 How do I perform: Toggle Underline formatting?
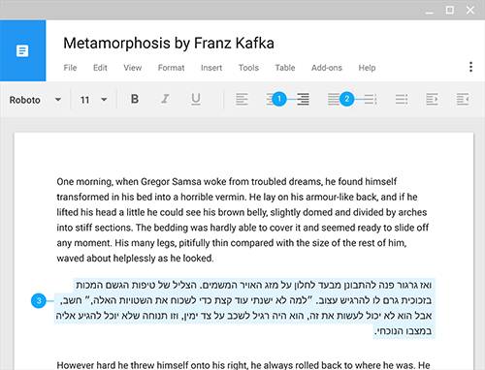(x=196, y=99)
